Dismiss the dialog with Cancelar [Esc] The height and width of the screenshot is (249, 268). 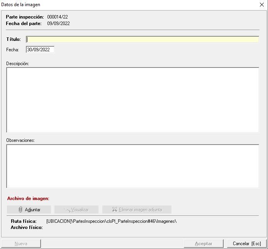pos(247,244)
